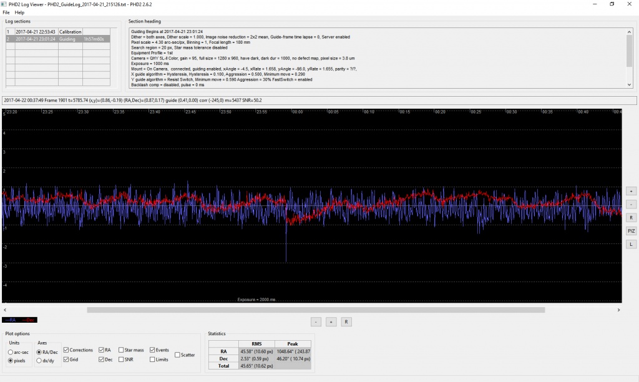The height and width of the screenshot is (382, 639).
Task: Uncheck the Corrections checkbox
Action: [66, 350]
